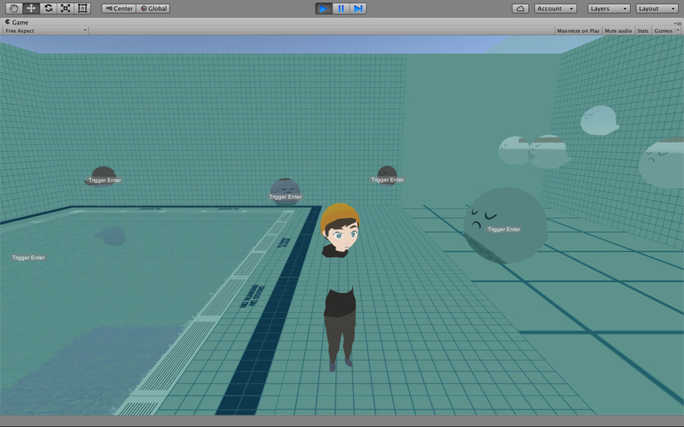Change the Free Aspect ratio setting
Image resolution: width=684 pixels, height=427 pixels.
pyautogui.click(x=46, y=31)
